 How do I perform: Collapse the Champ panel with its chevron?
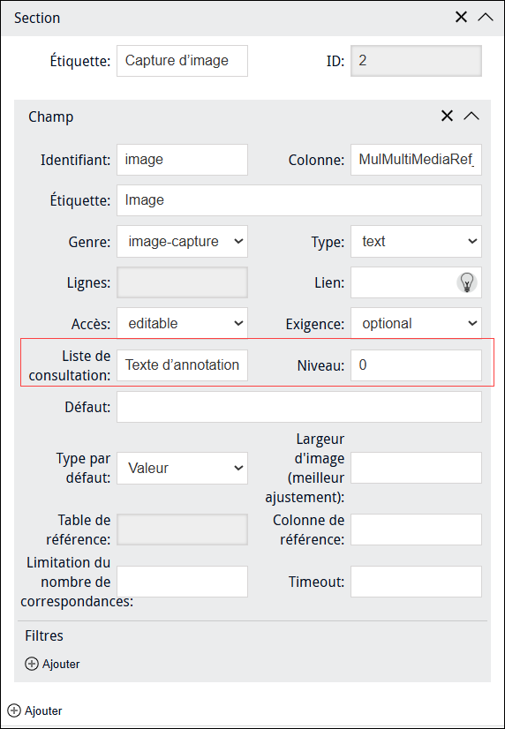tap(471, 116)
